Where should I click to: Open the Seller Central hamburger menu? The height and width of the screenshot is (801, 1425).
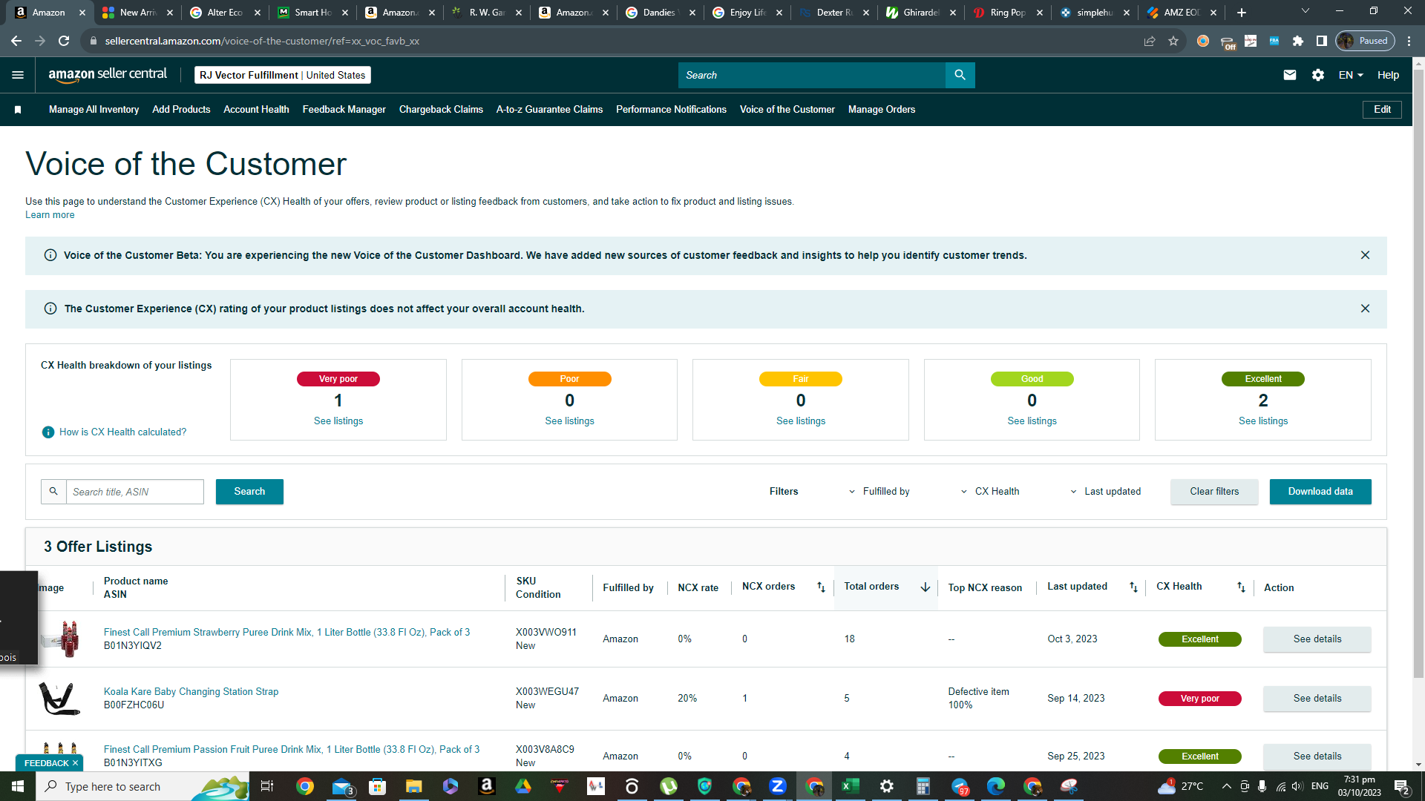[18, 75]
